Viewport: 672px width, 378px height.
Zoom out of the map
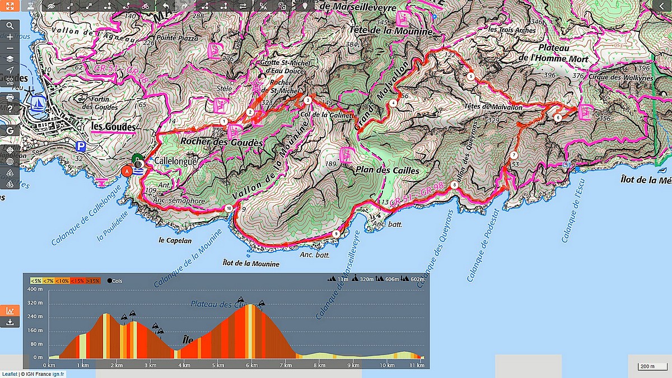[x=10, y=48]
